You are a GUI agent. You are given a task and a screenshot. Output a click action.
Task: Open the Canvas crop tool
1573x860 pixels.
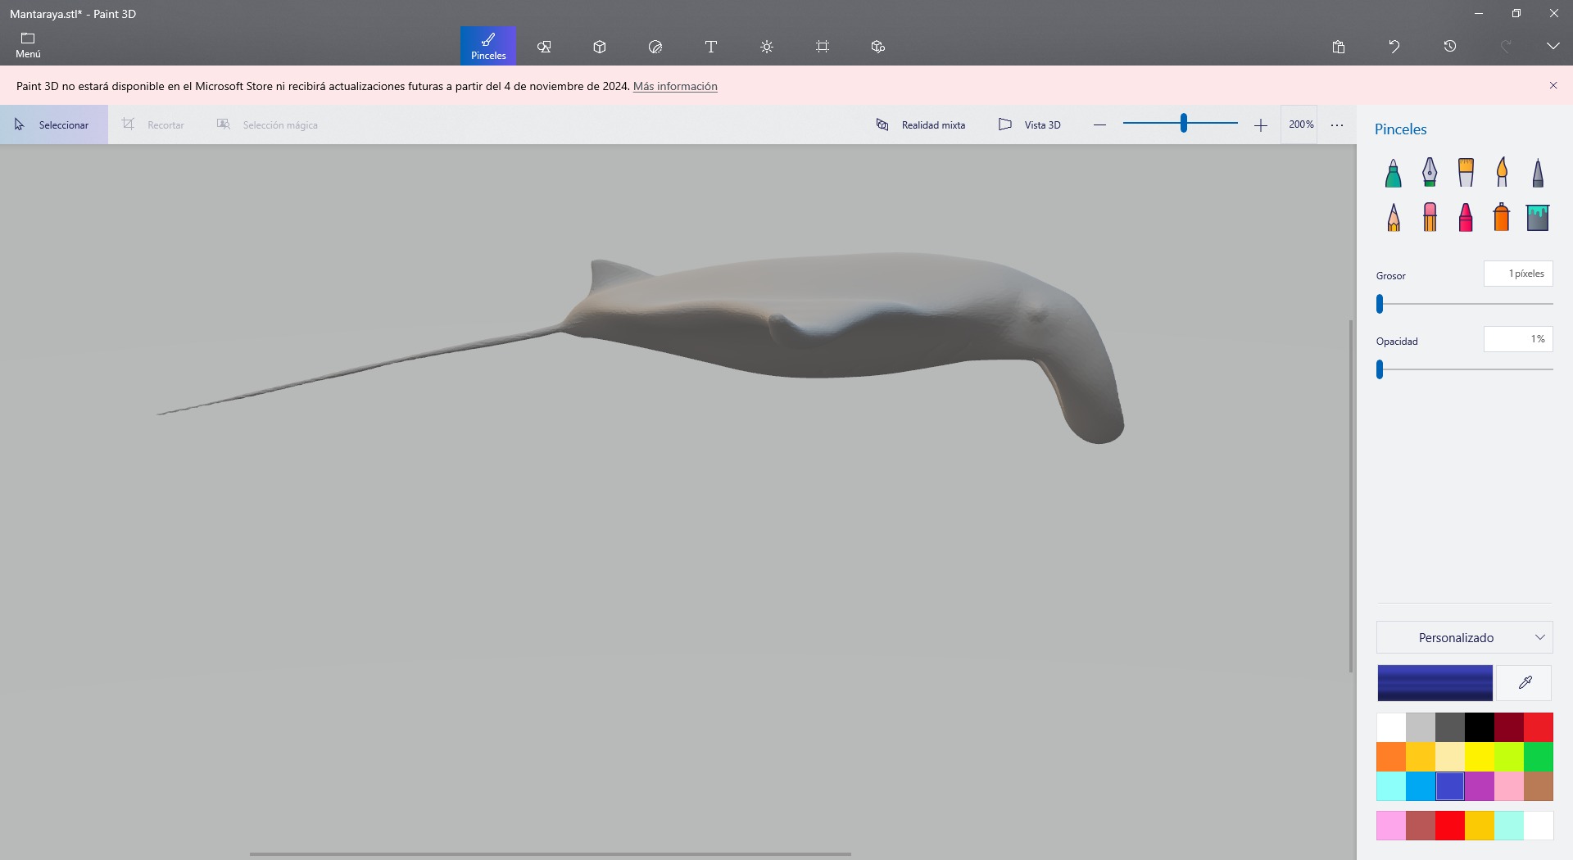[x=823, y=47]
